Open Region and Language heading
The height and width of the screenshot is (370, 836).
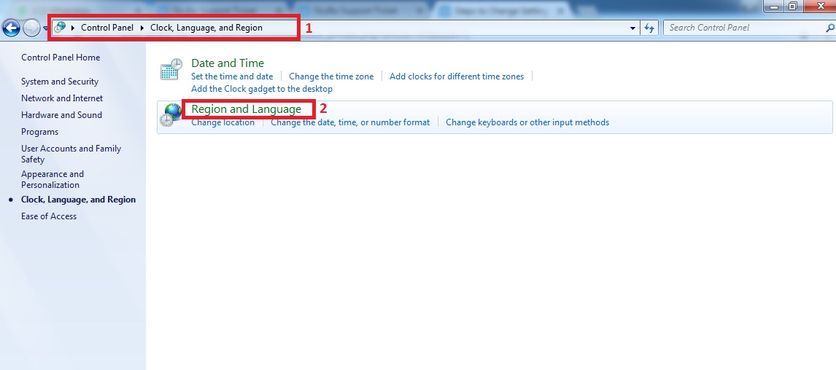(246, 109)
